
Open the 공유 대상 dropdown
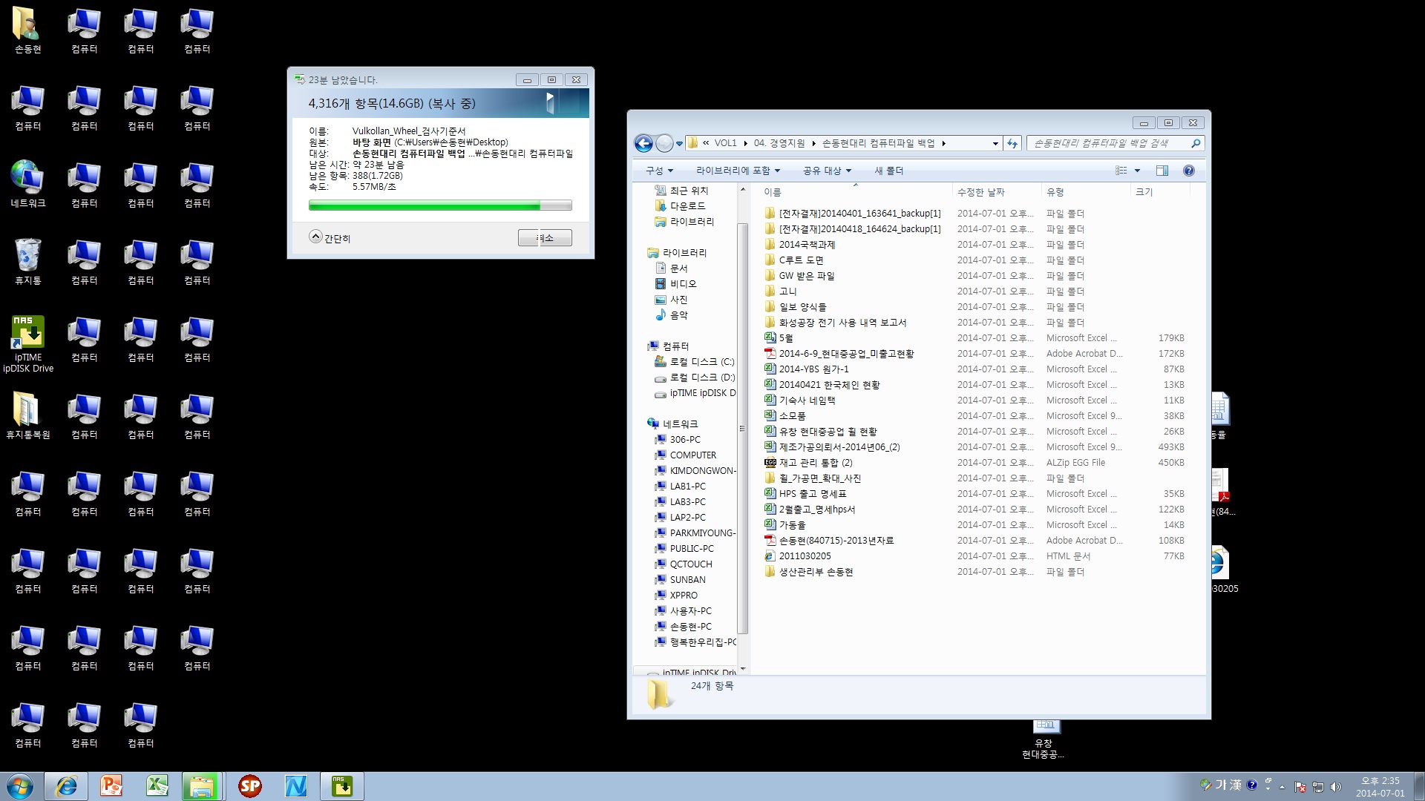(x=827, y=171)
